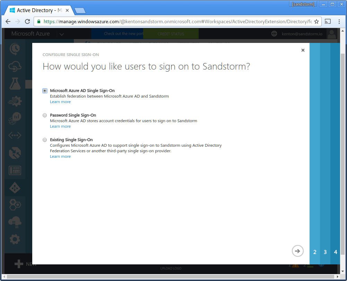Jump to wizard step 2
This screenshot has height=281, width=347.
click(315, 252)
